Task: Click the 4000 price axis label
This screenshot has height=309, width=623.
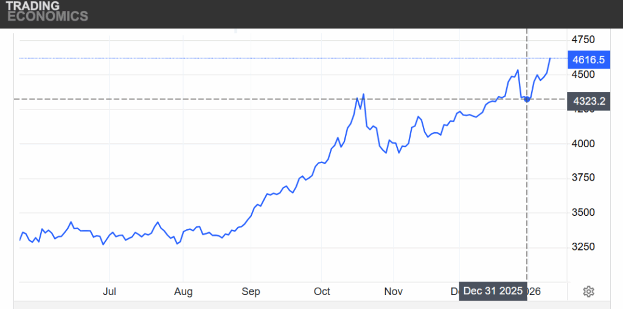Action: (x=583, y=144)
